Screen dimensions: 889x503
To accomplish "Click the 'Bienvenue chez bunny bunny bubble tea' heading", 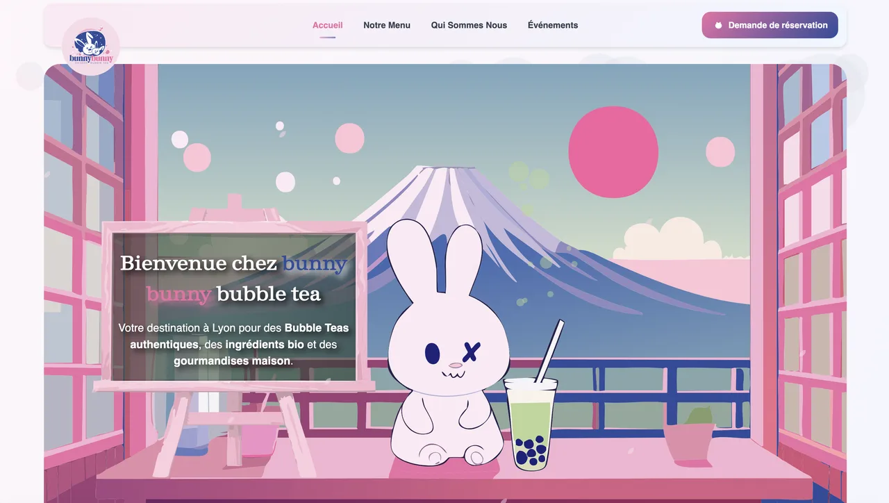I will pos(233,279).
